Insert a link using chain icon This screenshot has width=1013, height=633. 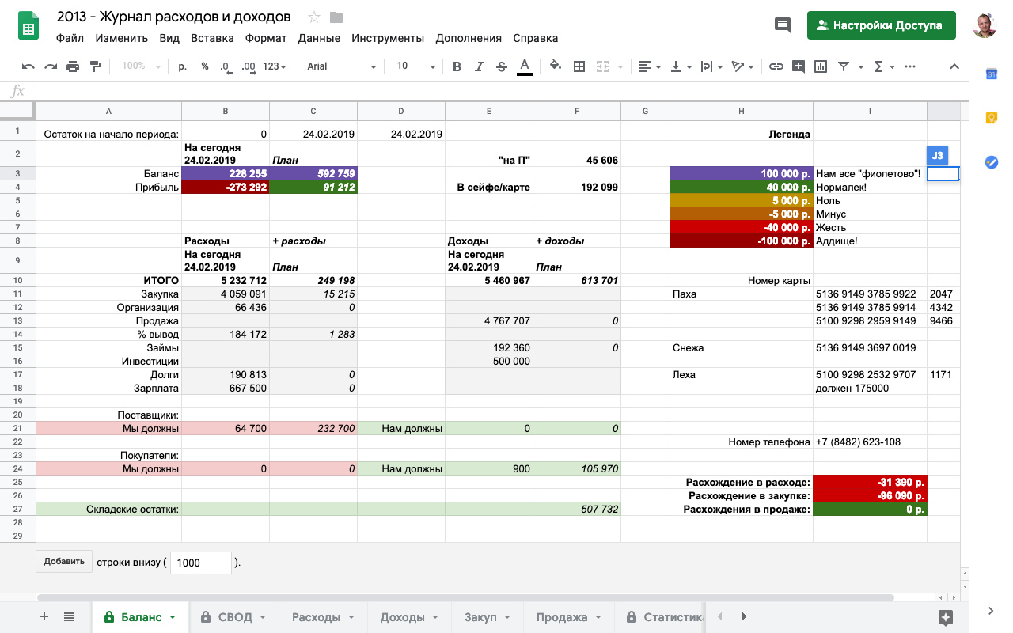776,66
